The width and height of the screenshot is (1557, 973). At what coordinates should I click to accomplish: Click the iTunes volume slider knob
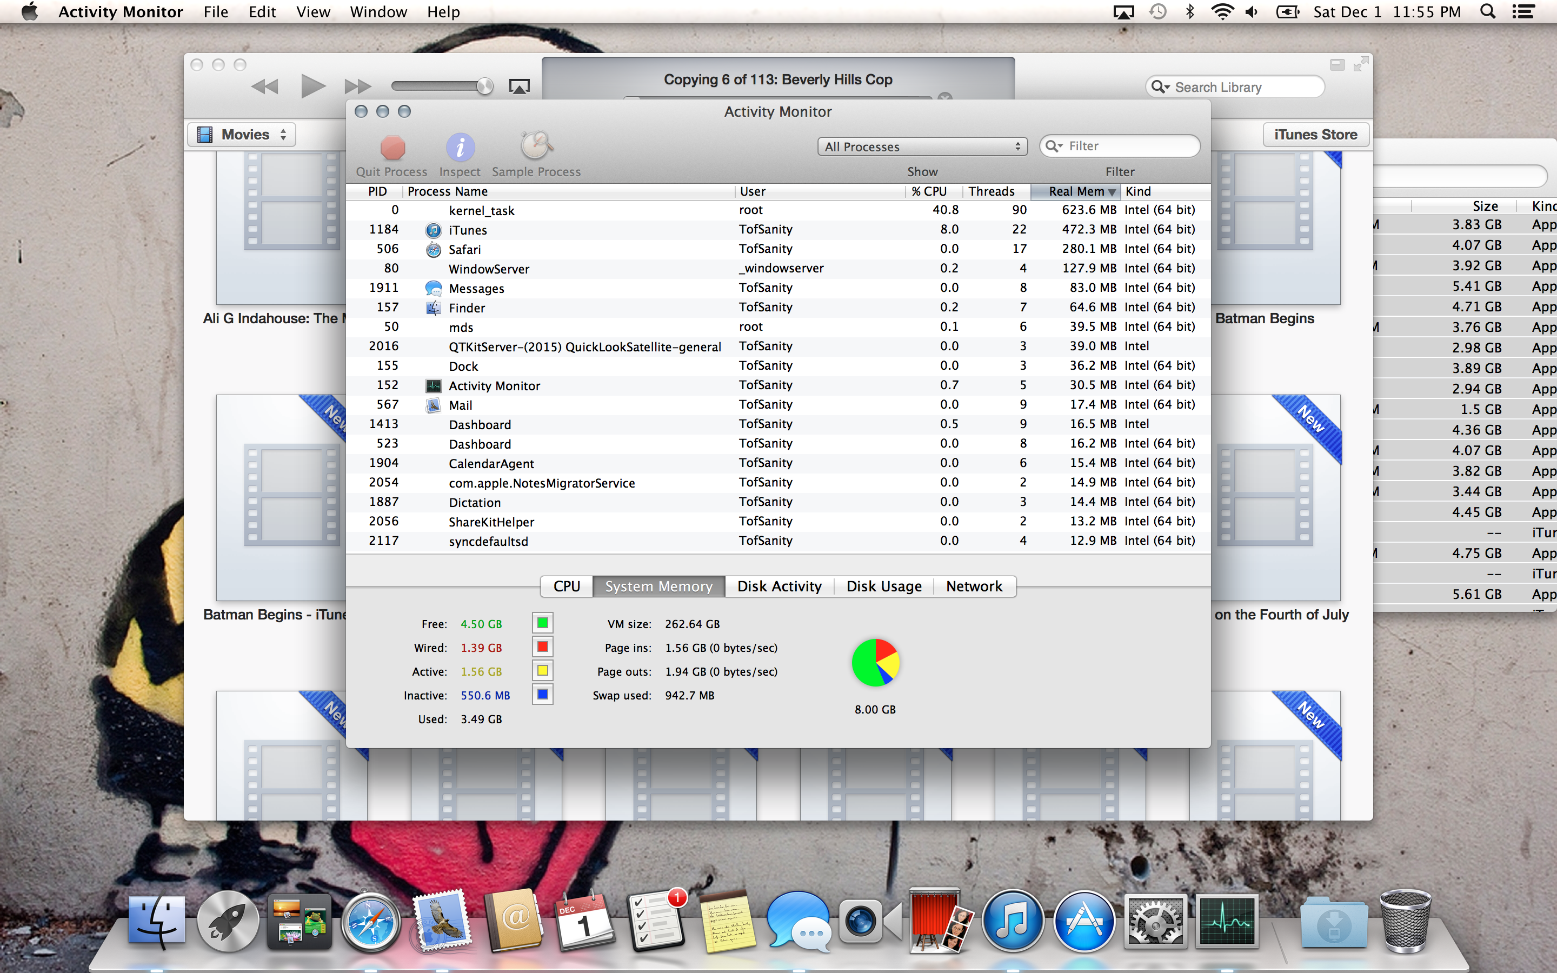[x=484, y=85]
